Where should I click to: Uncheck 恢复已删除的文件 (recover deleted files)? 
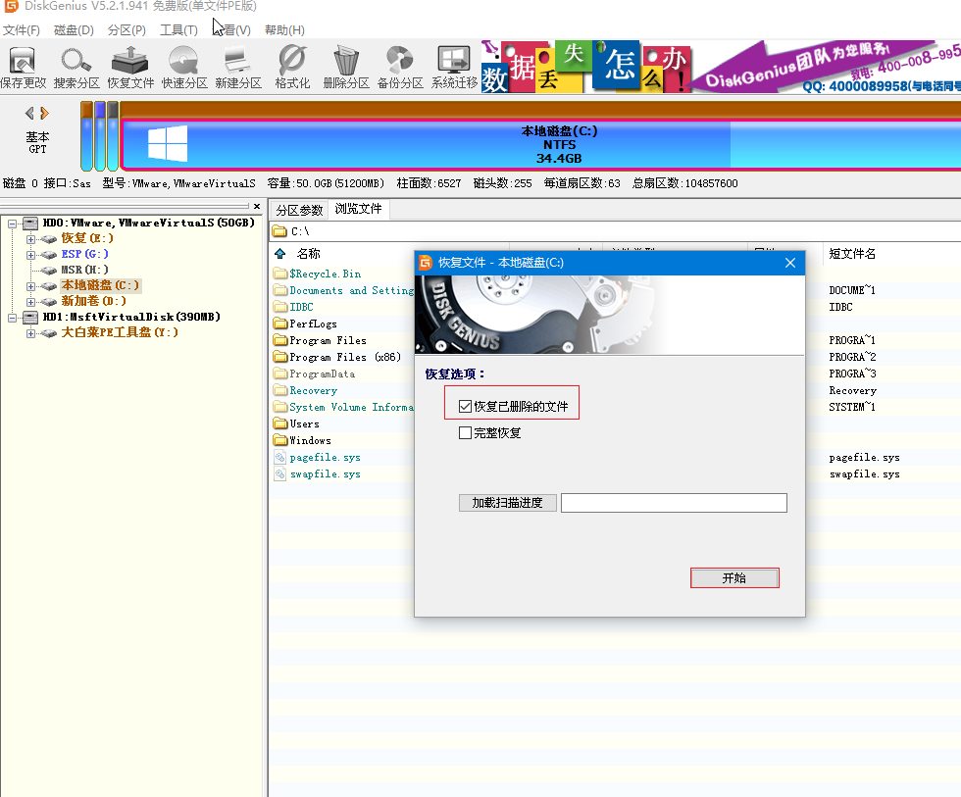pos(465,406)
